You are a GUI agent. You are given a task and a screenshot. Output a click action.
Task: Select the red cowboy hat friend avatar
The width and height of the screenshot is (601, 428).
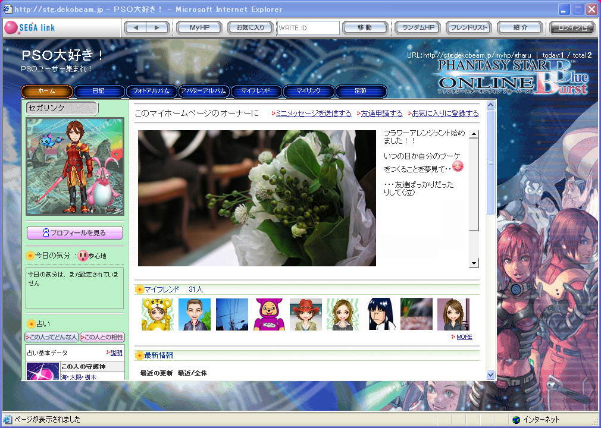[x=305, y=314]
